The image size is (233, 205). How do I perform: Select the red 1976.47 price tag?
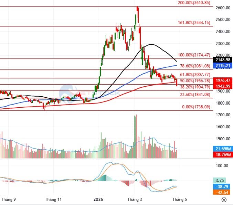(x=223, y=80)
